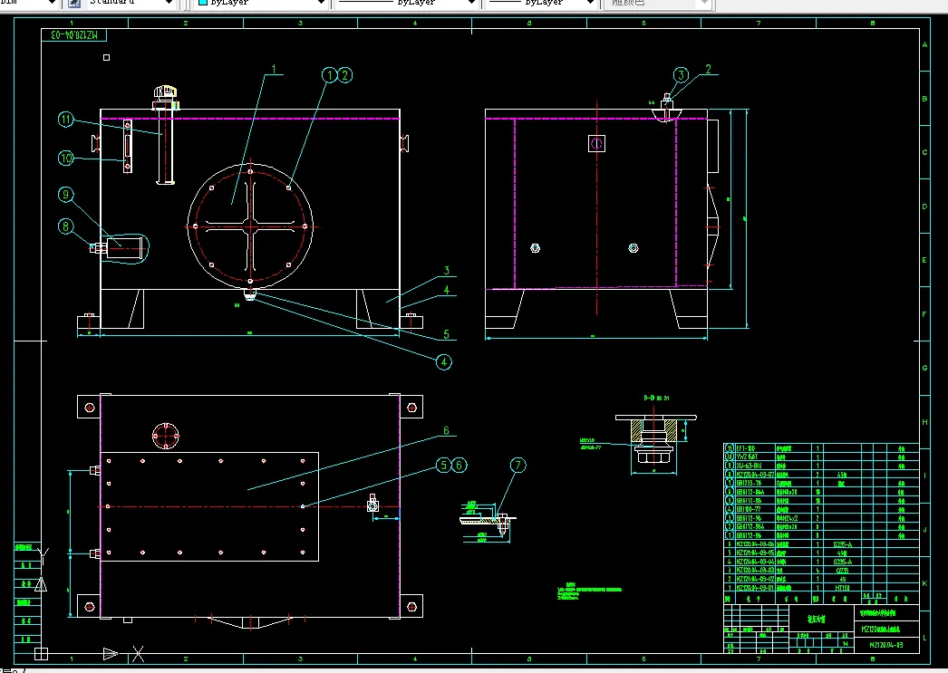Select the square port on the side view

[x=596, y=143]
